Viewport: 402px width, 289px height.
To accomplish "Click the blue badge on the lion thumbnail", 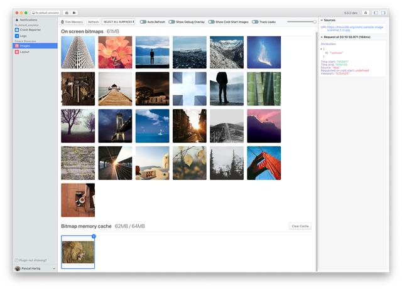I will pos(94,236).
